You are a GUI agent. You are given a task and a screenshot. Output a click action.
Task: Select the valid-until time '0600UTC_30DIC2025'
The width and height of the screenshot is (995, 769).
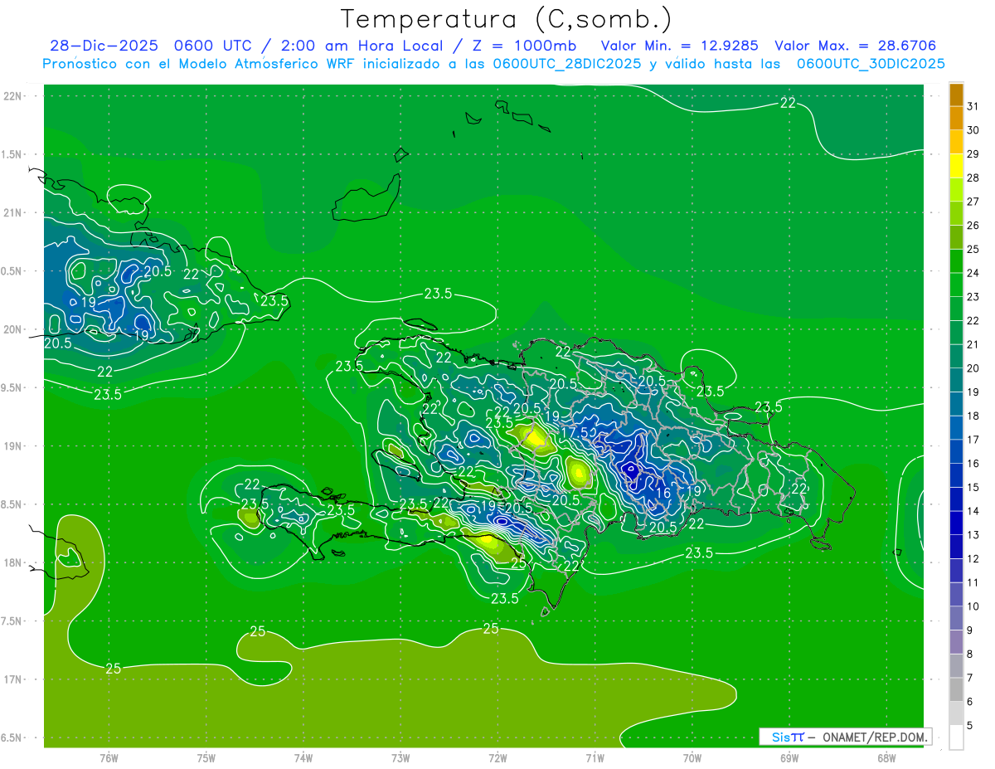(871, 64)
